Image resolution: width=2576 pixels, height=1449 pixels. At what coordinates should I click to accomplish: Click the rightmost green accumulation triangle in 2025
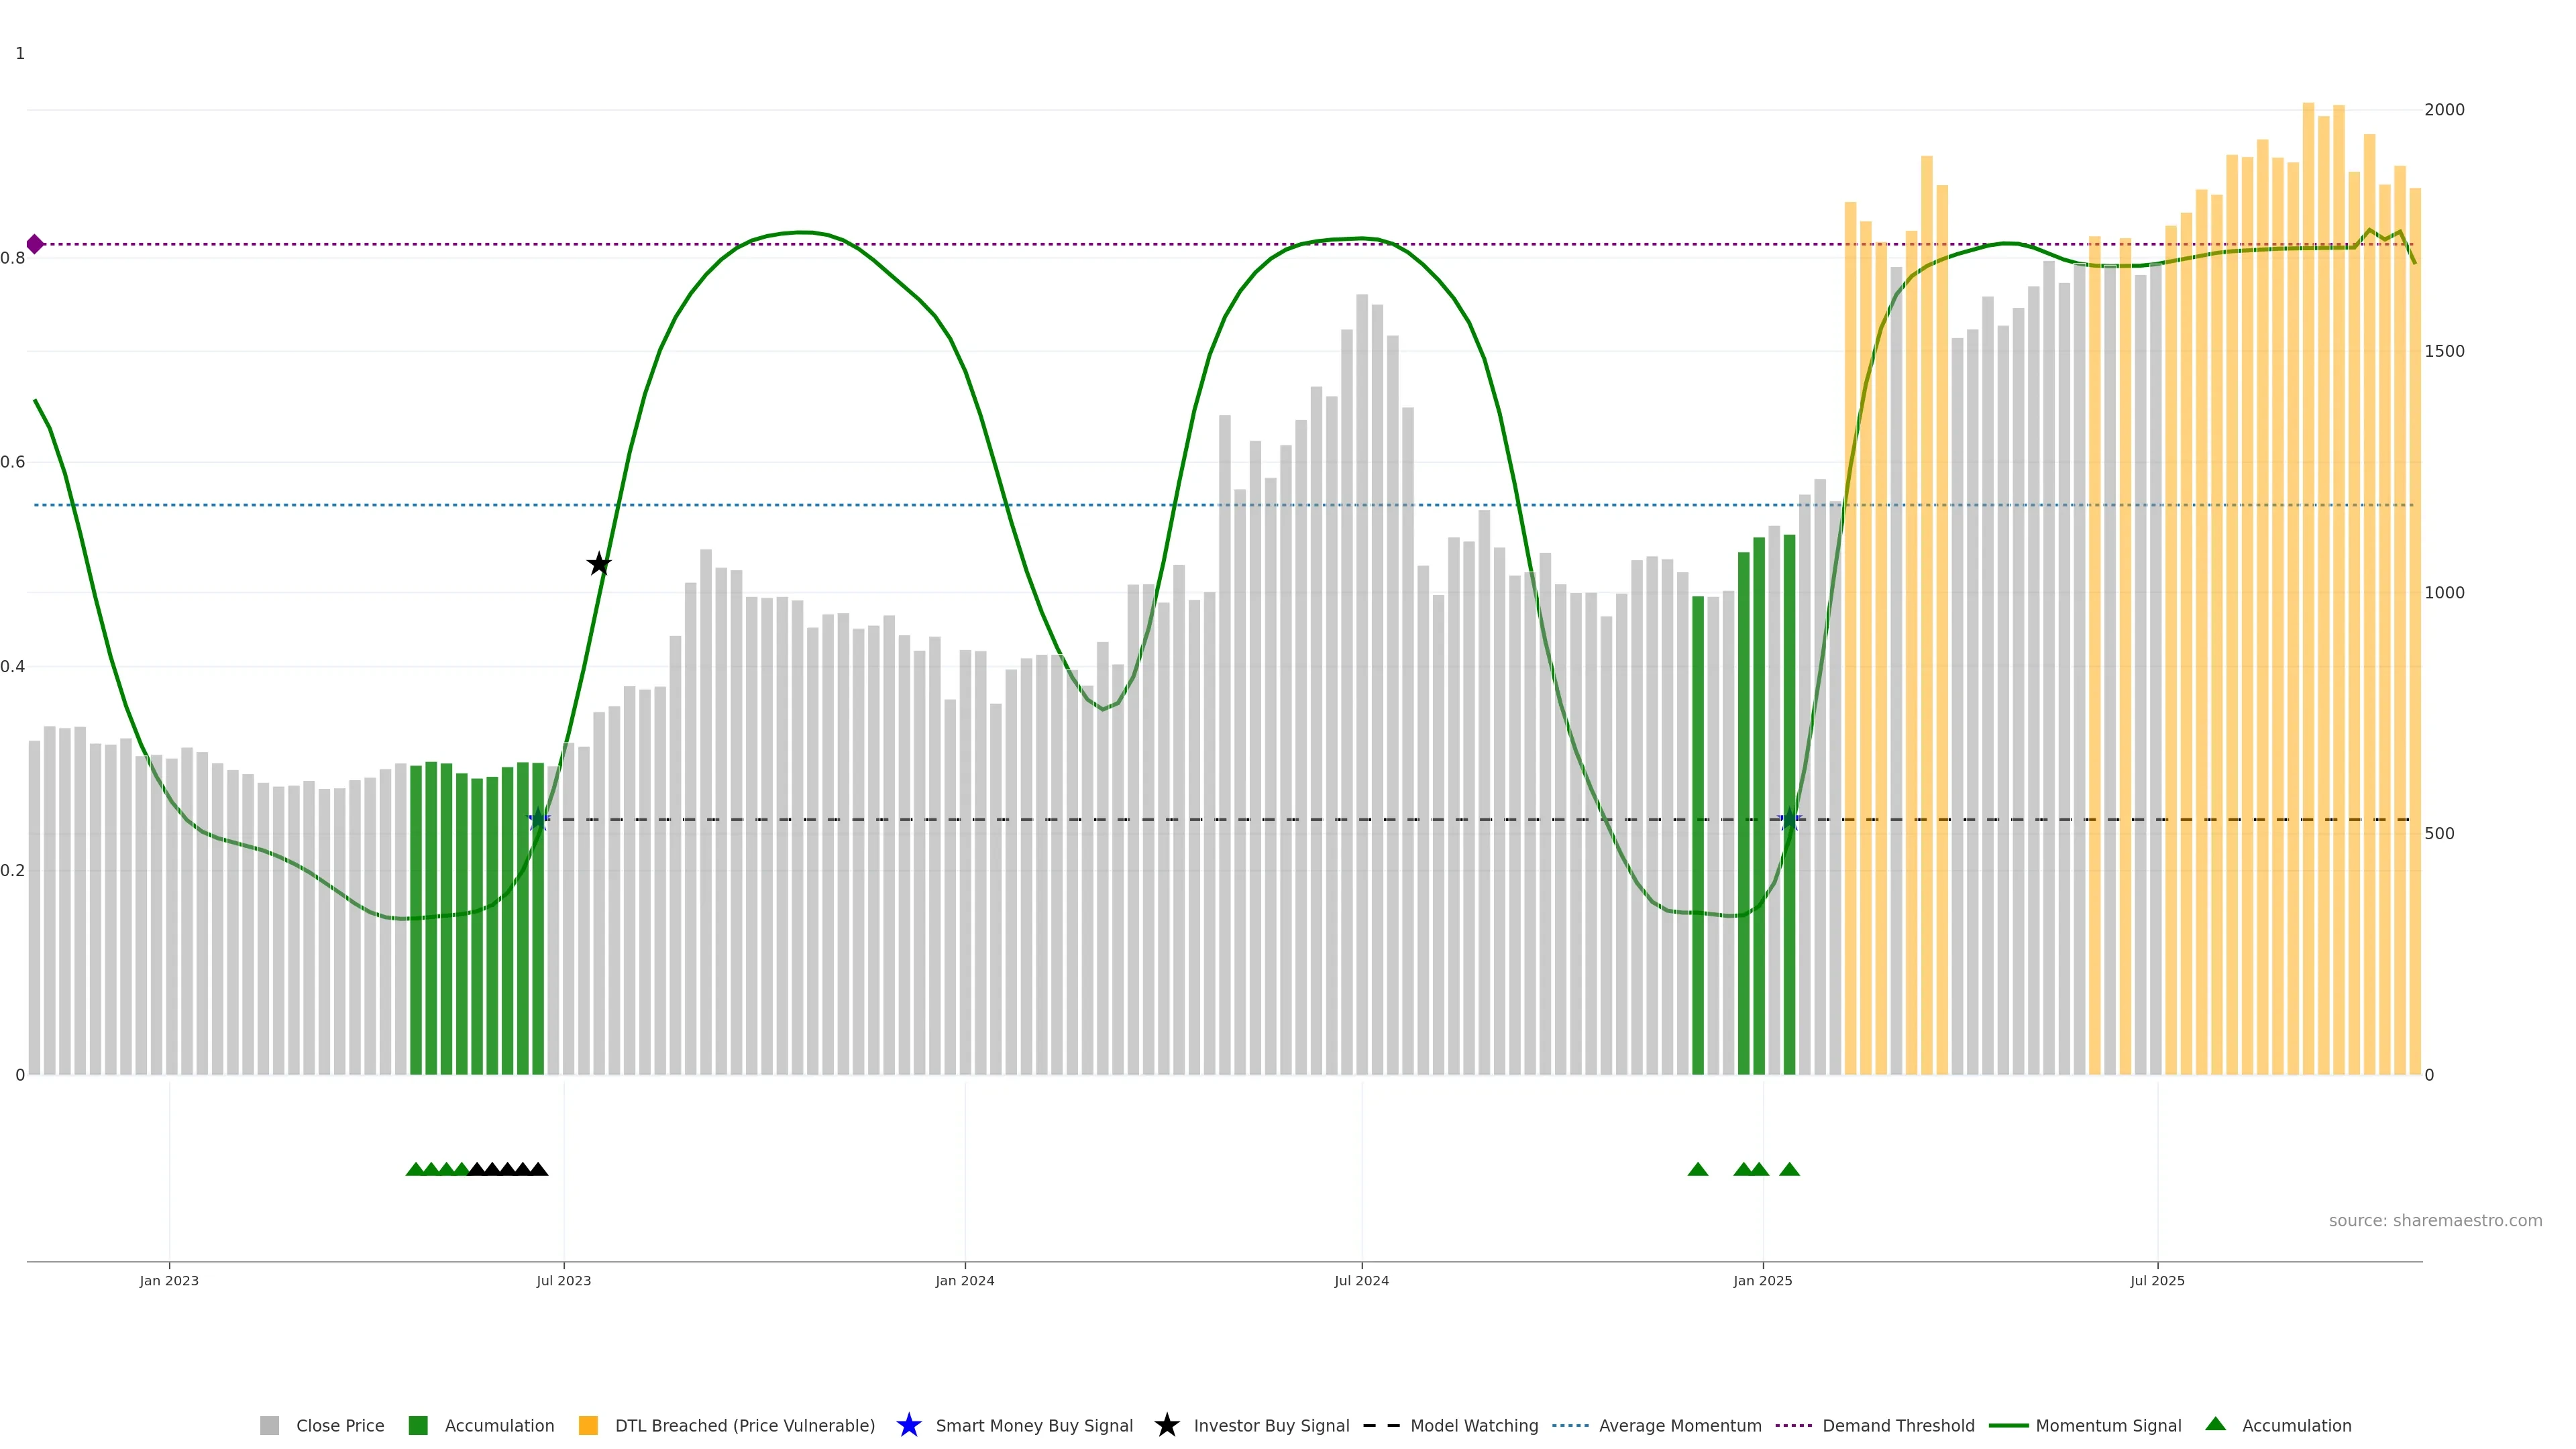(x=1789, y=1169)
